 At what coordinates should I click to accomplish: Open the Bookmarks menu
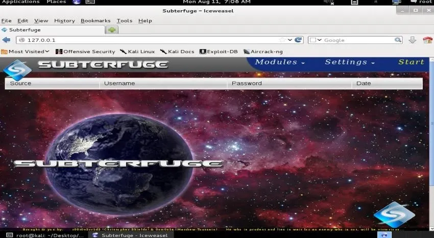click(95, 21)
